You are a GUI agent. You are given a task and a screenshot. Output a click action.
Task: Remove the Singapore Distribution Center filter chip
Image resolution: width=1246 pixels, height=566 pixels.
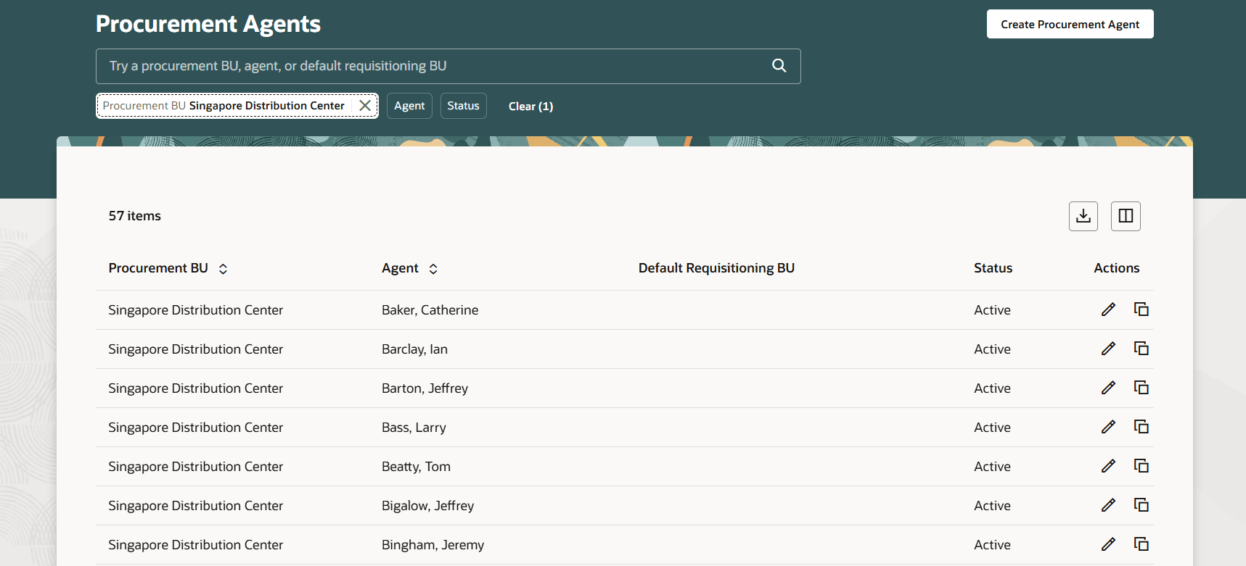(365, 106)
